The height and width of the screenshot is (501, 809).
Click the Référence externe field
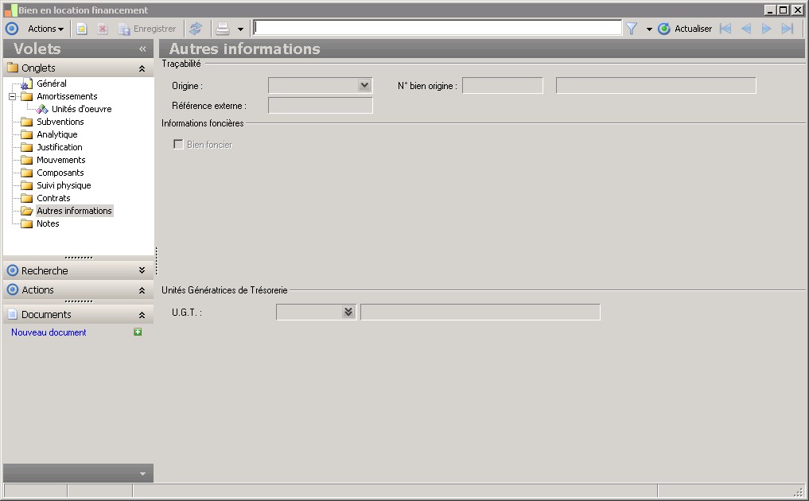(x=321, y=105)
